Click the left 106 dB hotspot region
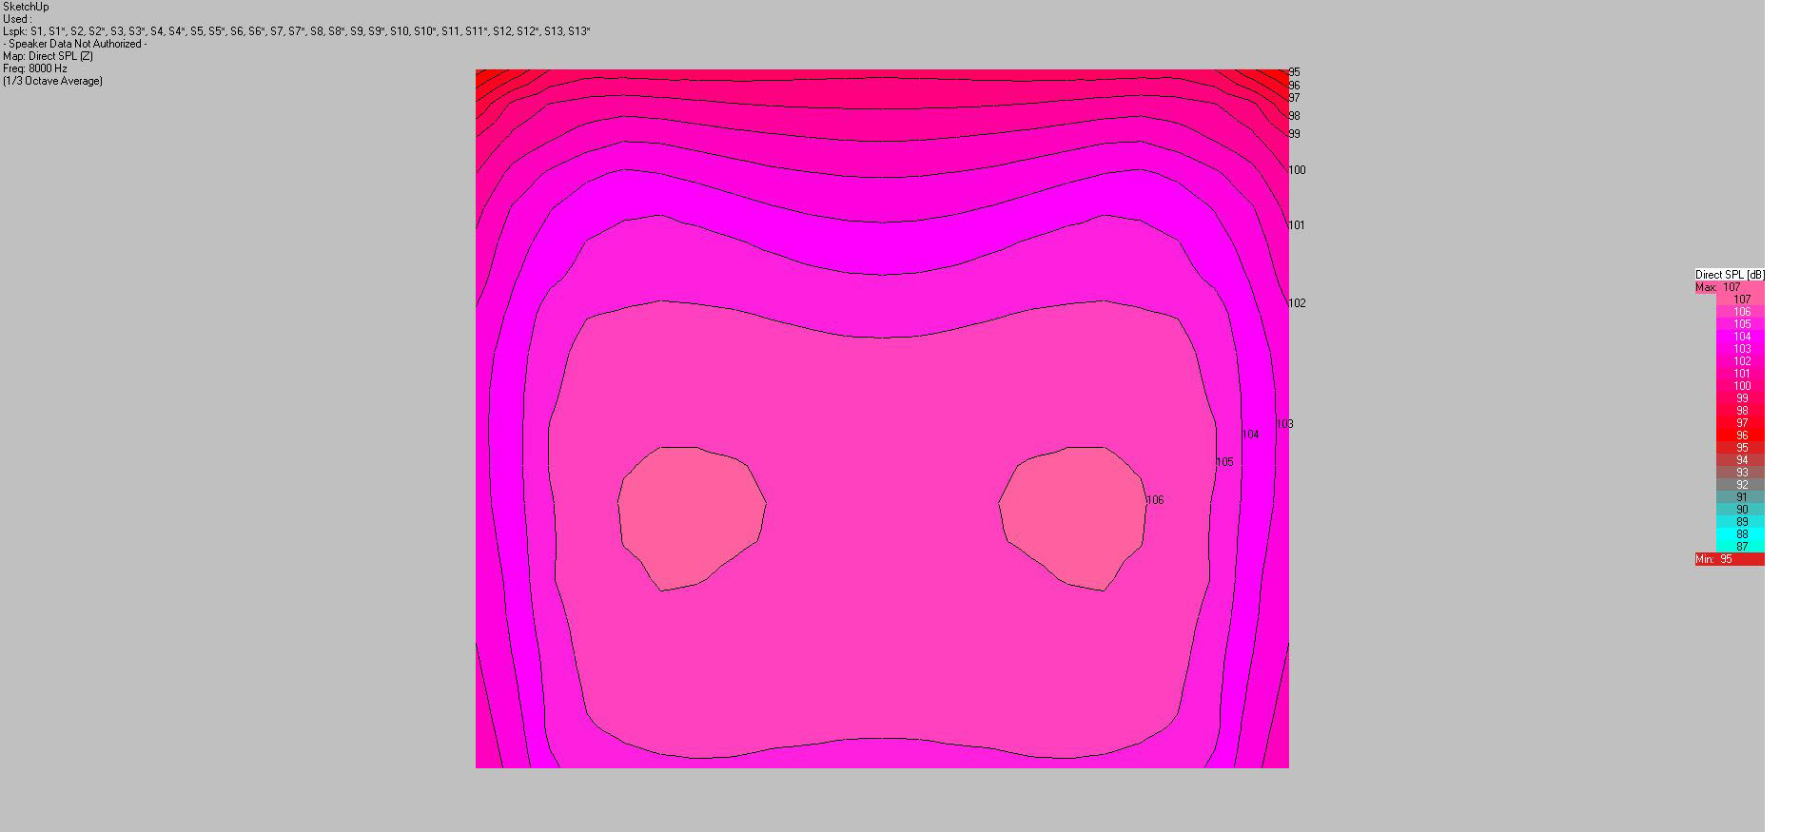The height and width of the screenshot is (832, 1800). (692, 518)
